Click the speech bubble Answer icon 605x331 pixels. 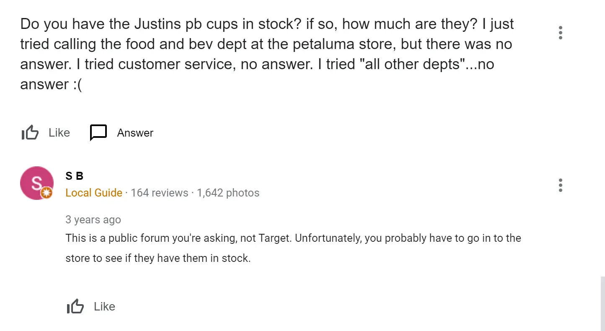coord(98,132)
